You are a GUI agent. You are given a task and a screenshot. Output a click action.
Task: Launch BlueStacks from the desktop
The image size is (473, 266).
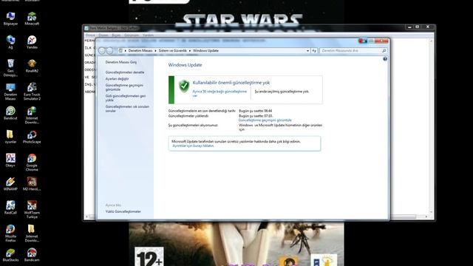(x=10, y=255)
